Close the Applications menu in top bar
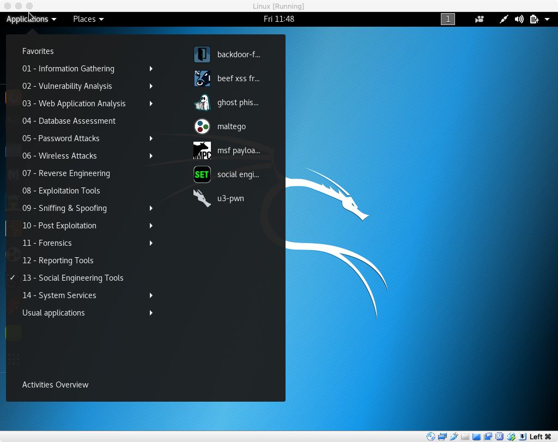The image size is (558, 442). click(x=31, y=19)
